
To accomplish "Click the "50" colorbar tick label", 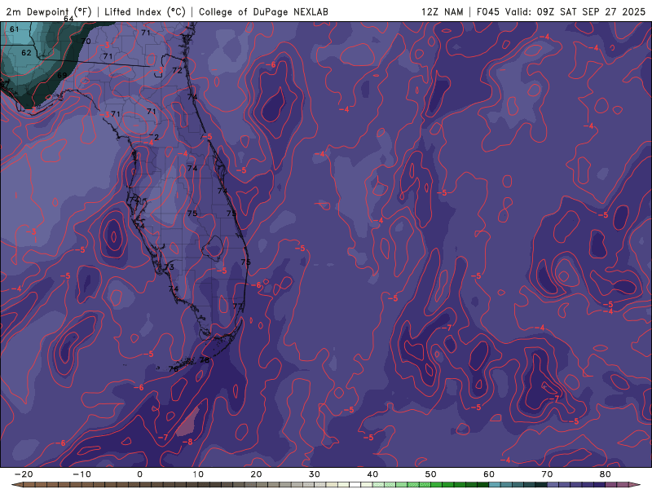I will pyautogui.click(x=431, y=474).
